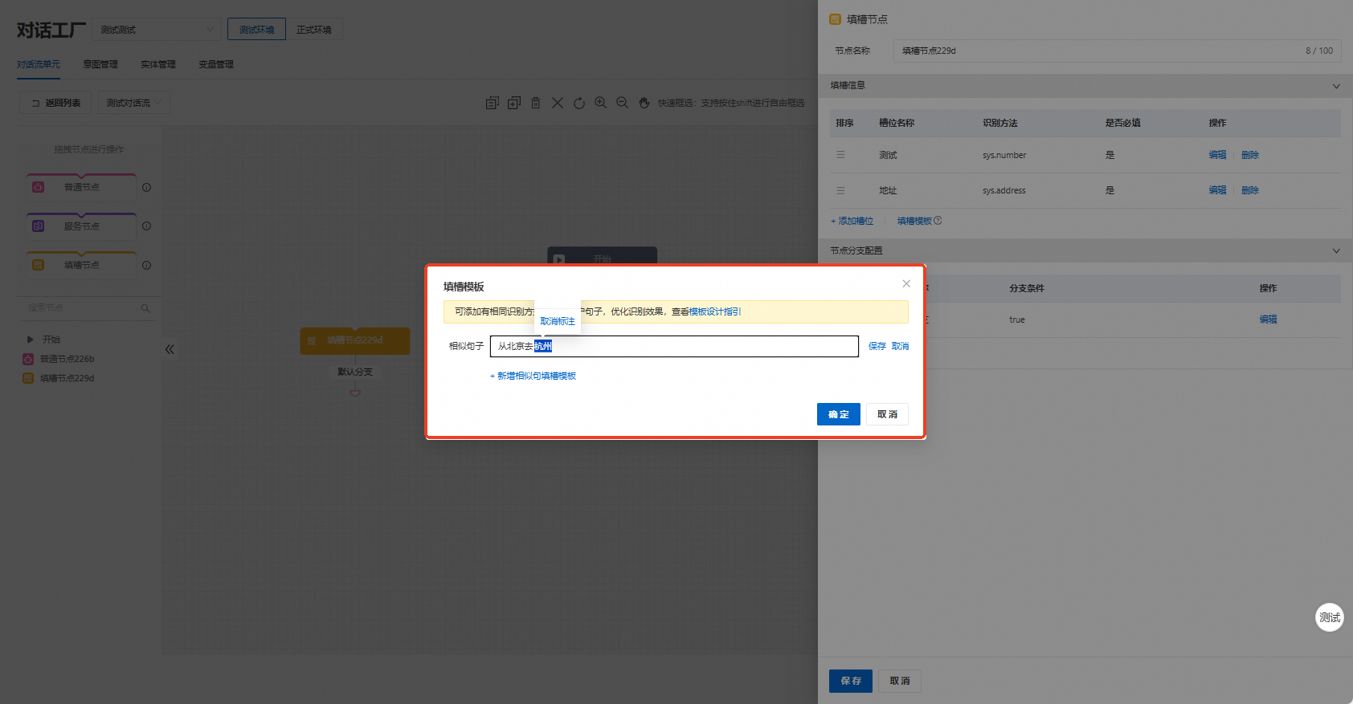
Task: Click info icon beside 普通节点
Action: point(146,187)
